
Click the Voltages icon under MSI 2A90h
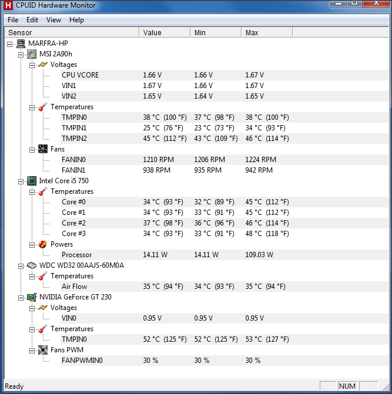(43, 65)
